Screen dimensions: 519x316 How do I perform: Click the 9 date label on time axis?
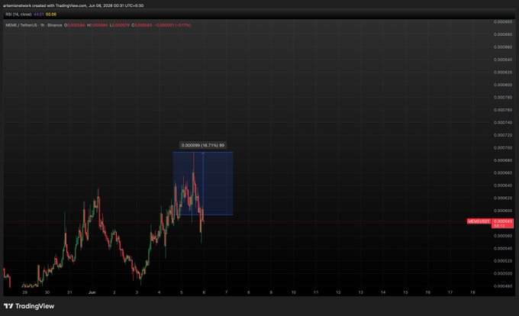click(x=271, y=292)
